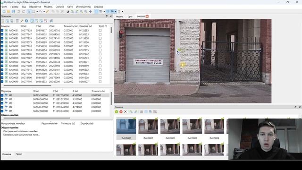Click the reset view cross icon
The width and height of the screenshot is (302, 170).
point(91,11)
